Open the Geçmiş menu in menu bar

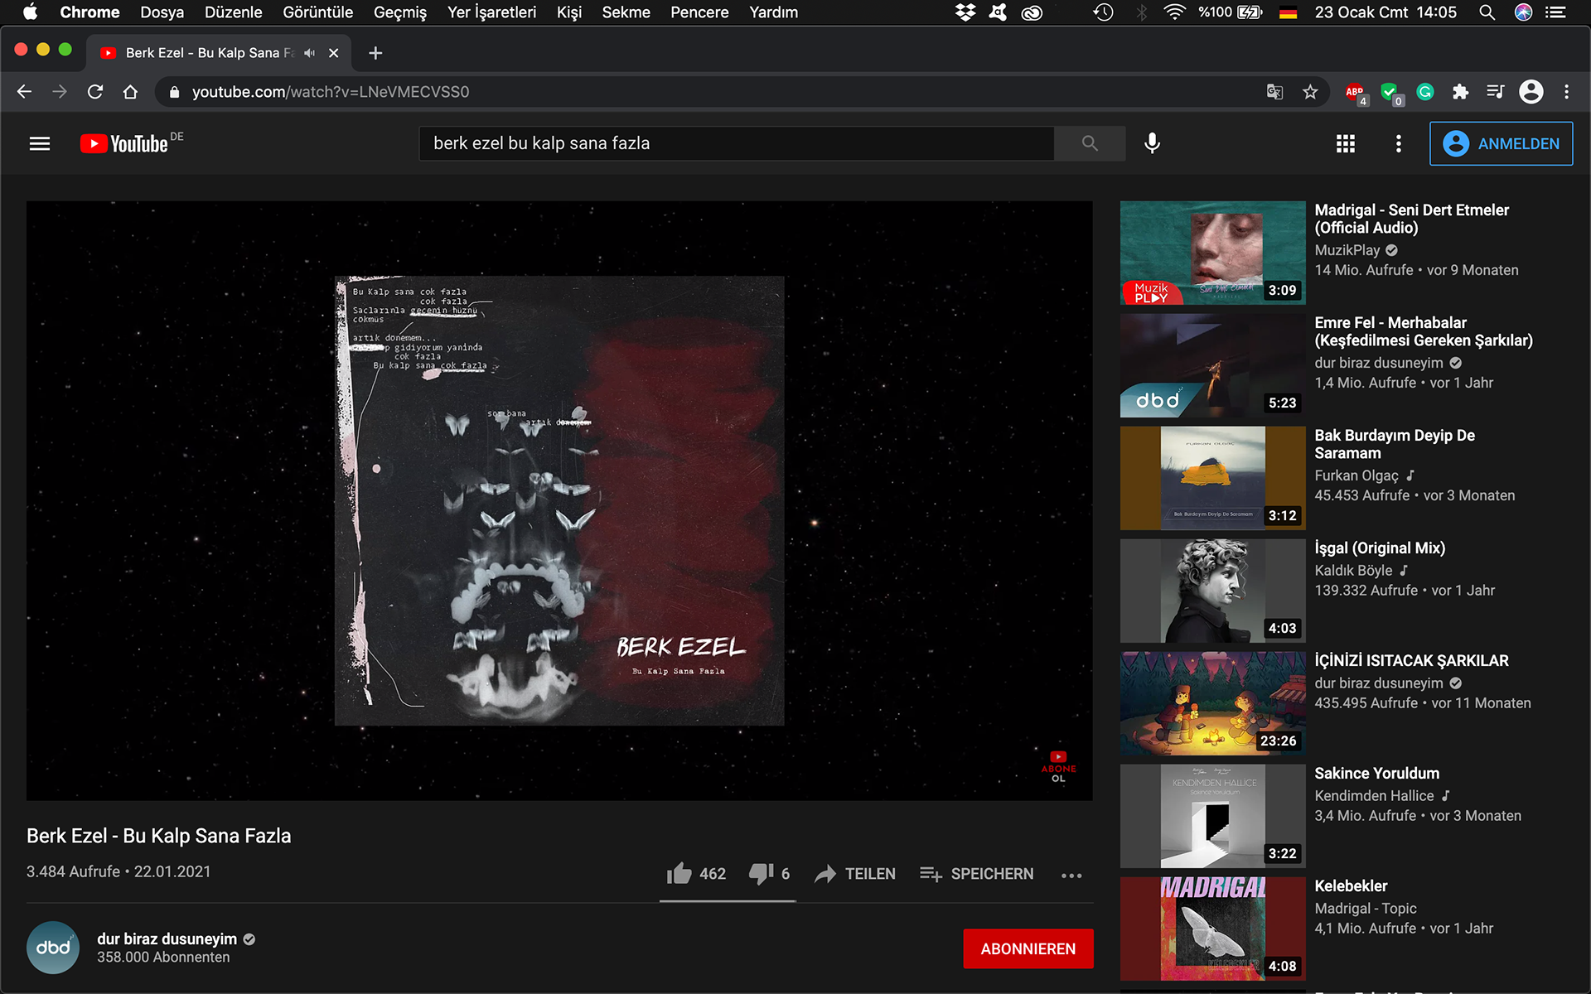(x=399, y=12)
